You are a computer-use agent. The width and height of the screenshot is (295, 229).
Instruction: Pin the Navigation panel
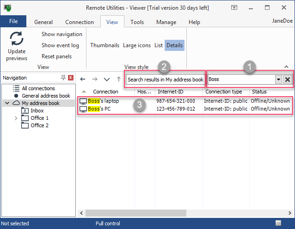(63, 78)
